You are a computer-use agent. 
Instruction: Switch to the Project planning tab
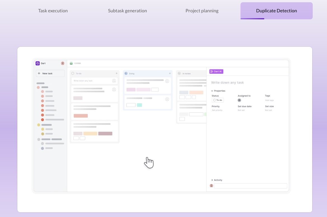202,11
